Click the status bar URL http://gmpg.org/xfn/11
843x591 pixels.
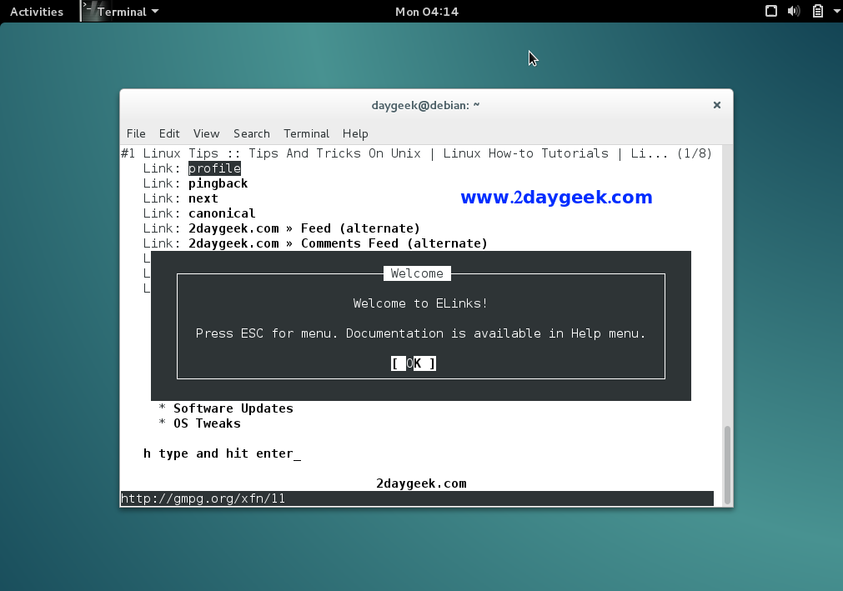tap(203, 498)
